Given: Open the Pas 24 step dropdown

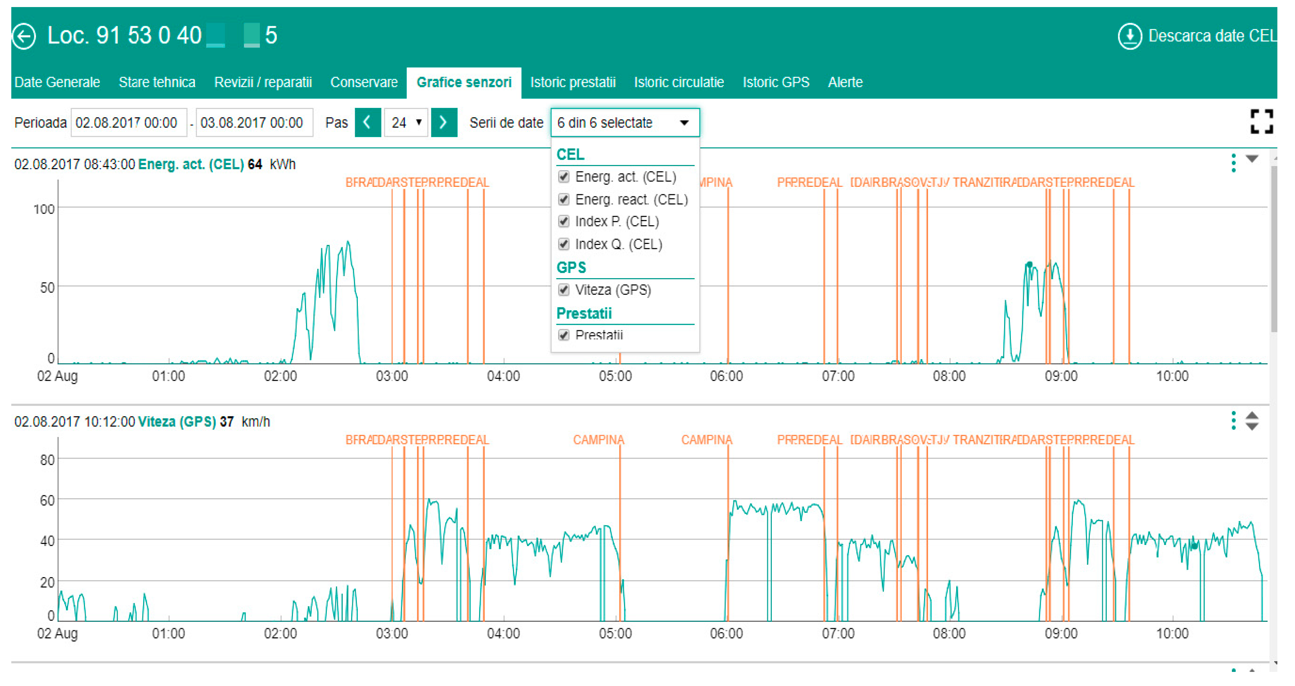Looking at the screenshot, I should tap(406, 123).
